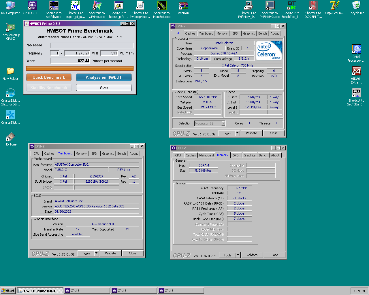
Task: Select the Intel Processor desktop icon
Action: click(356, 53)
